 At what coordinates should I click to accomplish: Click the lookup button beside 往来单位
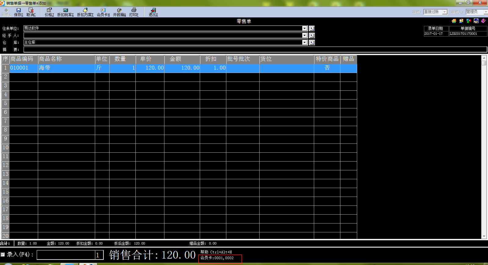(x=312, y=28)
